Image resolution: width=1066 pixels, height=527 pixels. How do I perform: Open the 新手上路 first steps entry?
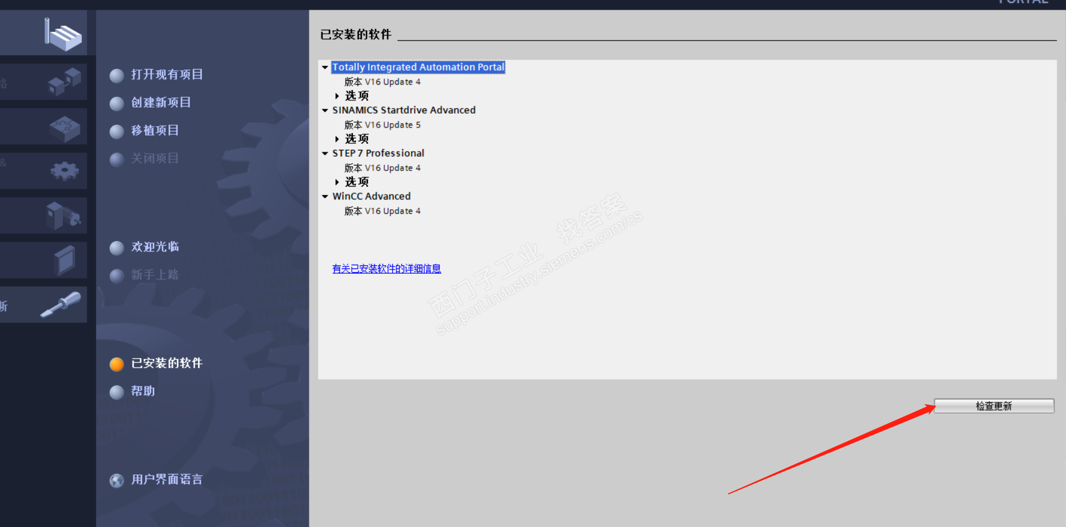coord(155,275)
